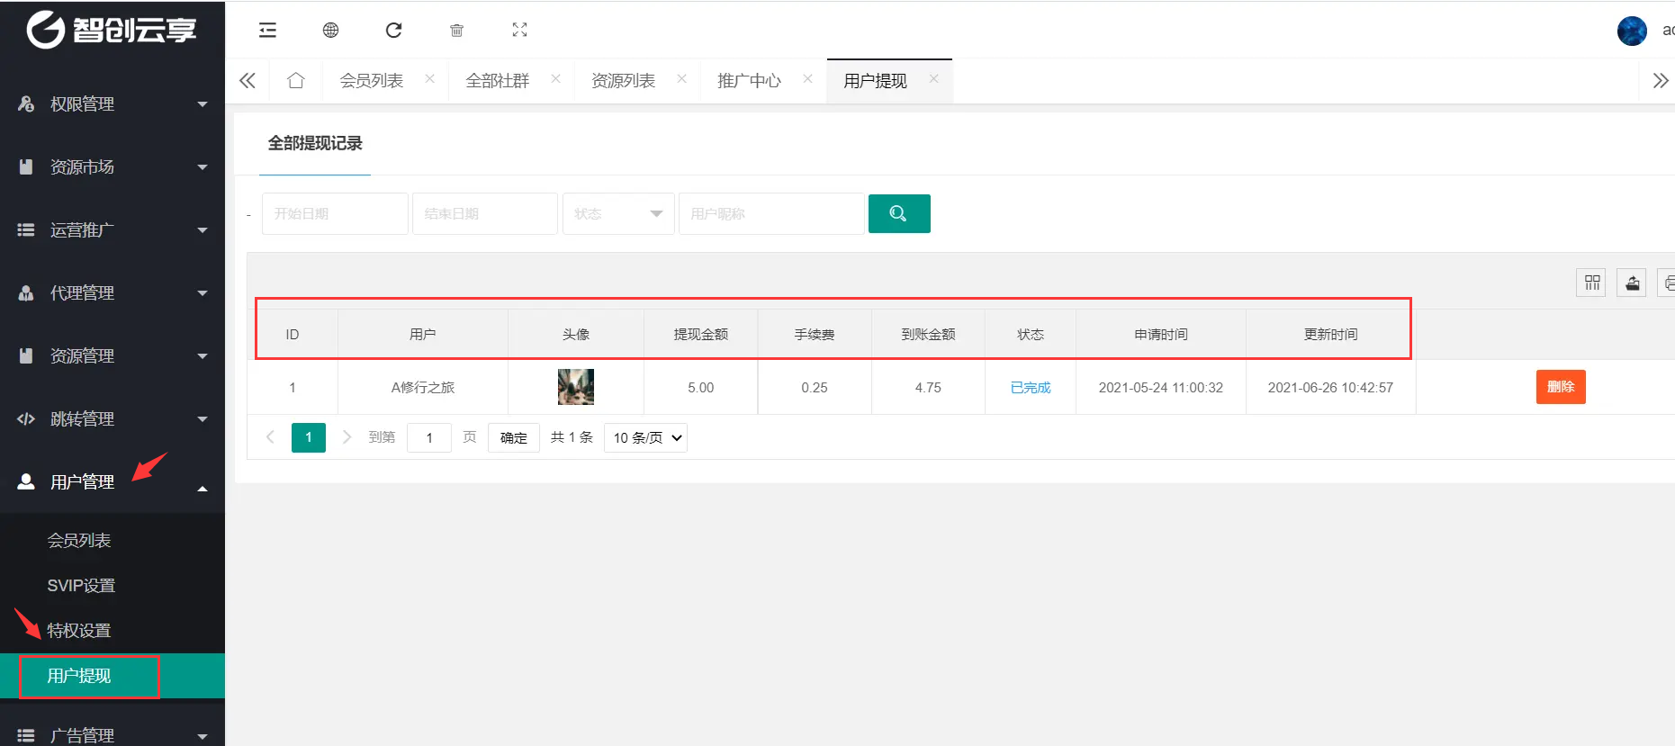Click the 2021-05-24 11:00:32 cell
1675x746 pixels.
[x=1161, y=388]
